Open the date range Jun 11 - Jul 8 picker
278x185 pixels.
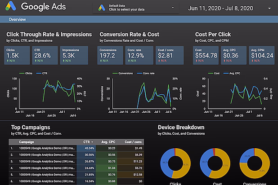pos(220,8)
